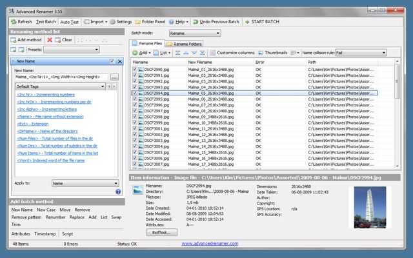Open the green Add files dropdown
Image resolution: width=413 pixels, height=258 pixels.
tap(141, 53)
